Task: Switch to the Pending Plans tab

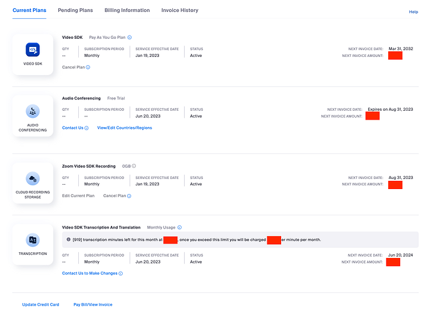Action: (x=75, y=11)
